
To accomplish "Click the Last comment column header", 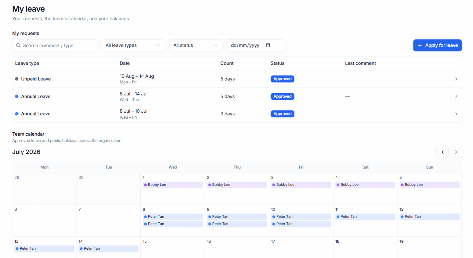I will click(360, 63).
